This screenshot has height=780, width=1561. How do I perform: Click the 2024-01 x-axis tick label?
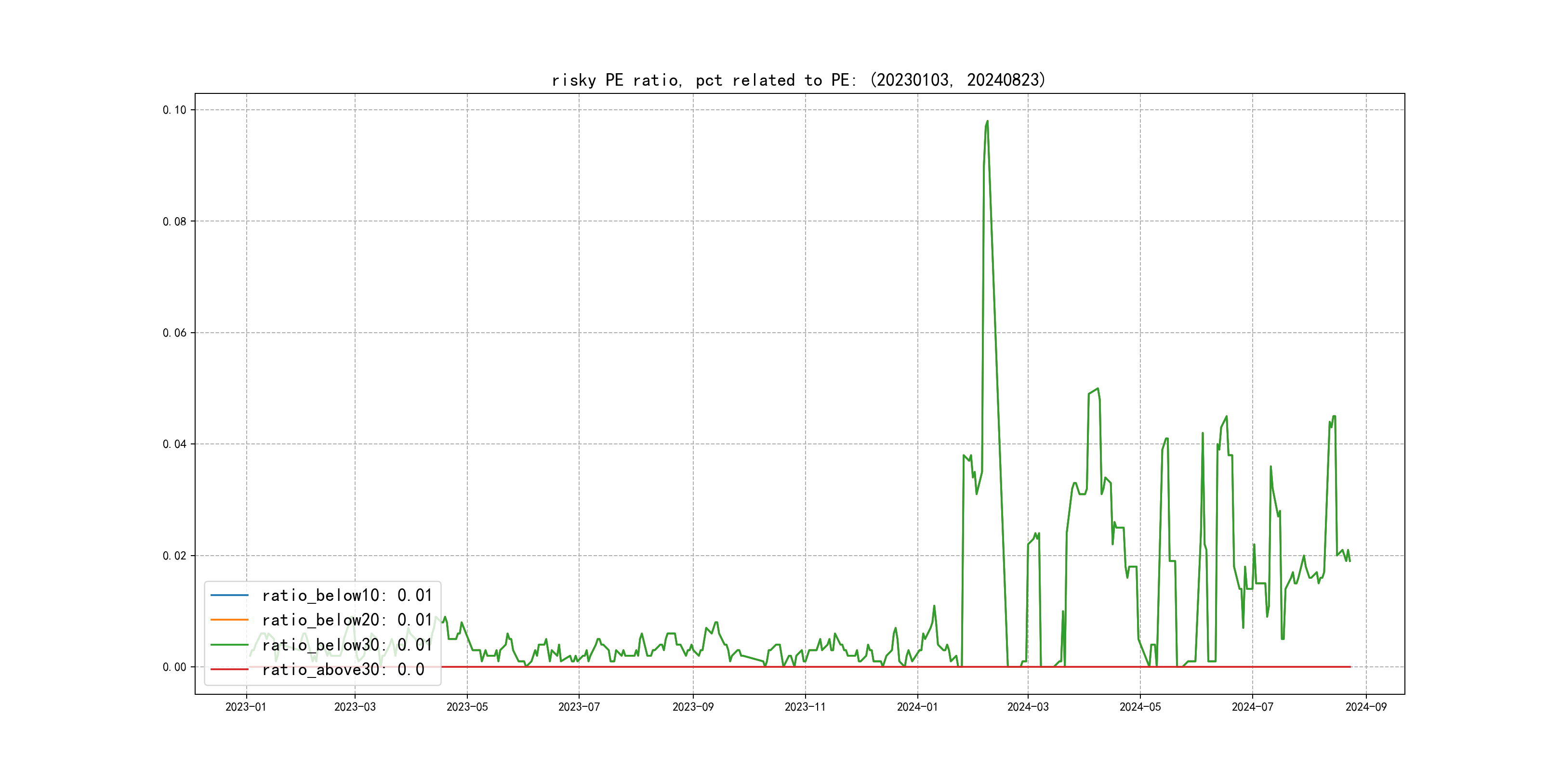917,707
